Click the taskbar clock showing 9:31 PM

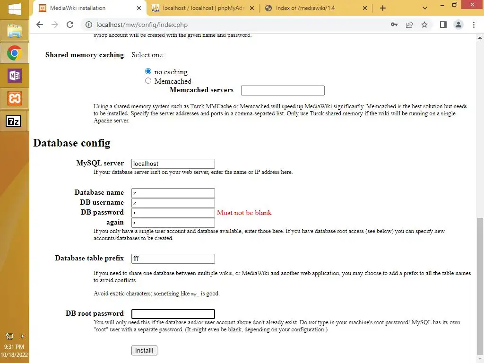14,346
